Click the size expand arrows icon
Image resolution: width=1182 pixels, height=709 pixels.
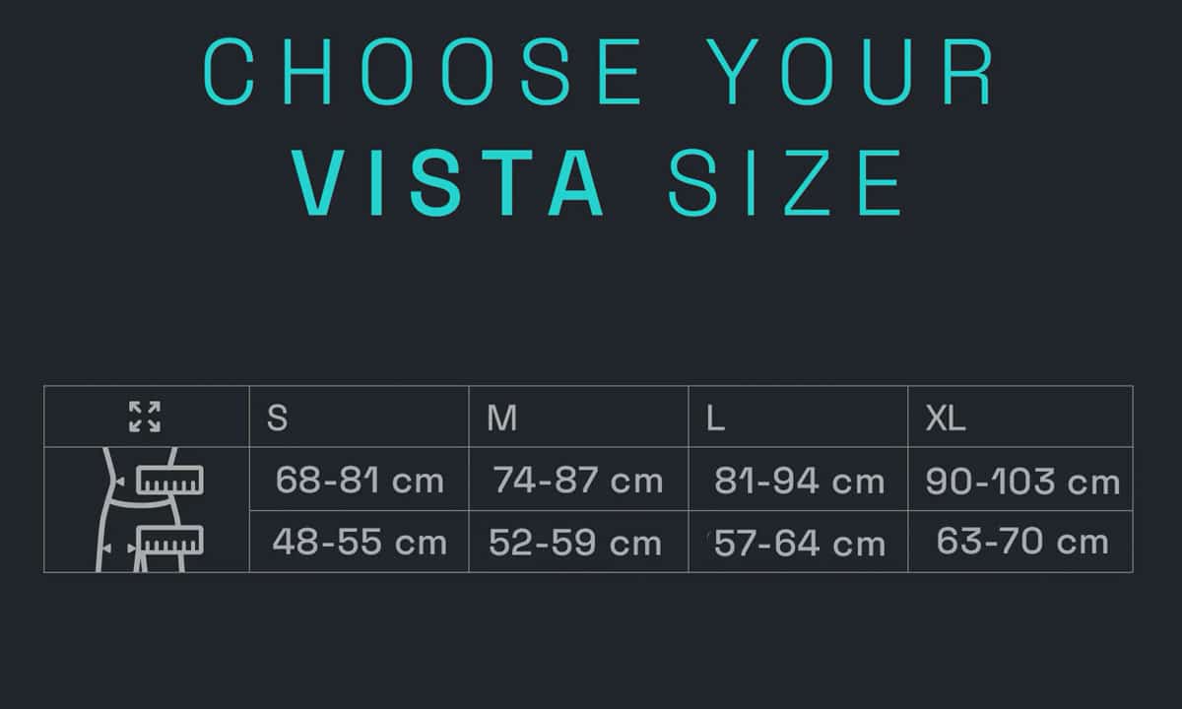pos(145,417)
